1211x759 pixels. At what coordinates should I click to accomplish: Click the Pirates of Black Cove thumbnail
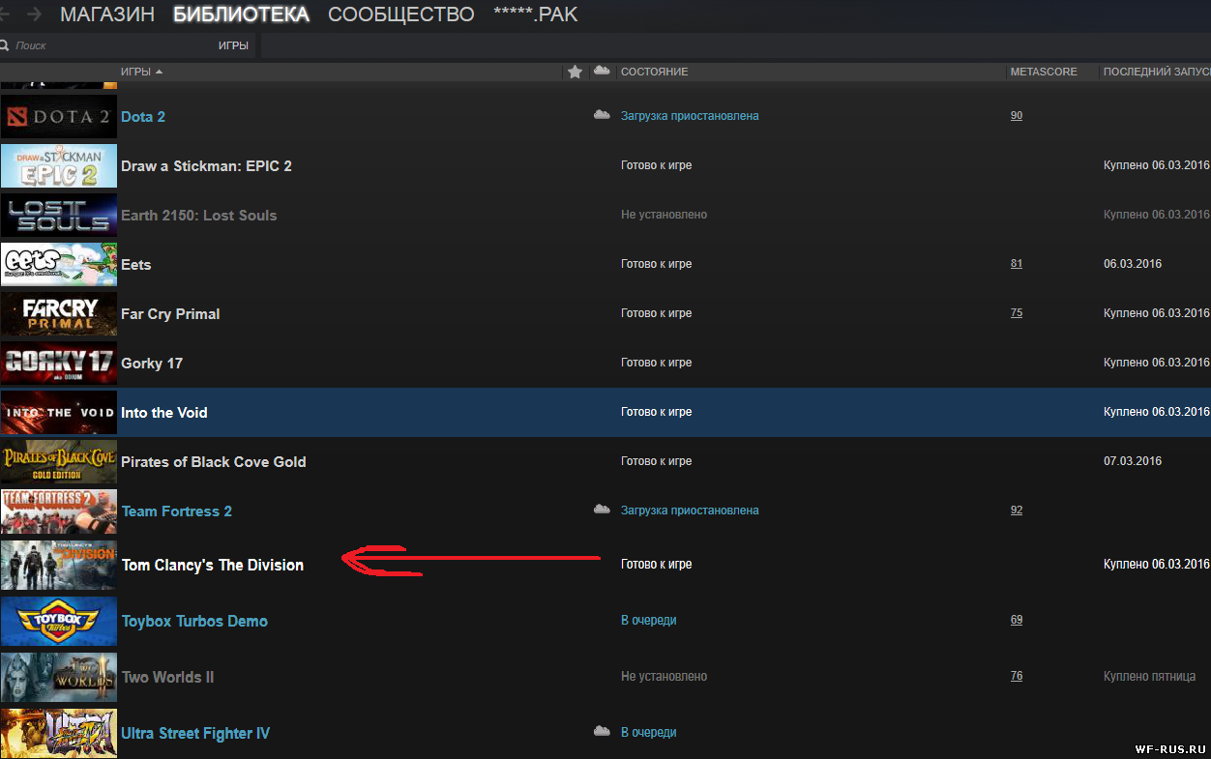click(x=59, y=461)
